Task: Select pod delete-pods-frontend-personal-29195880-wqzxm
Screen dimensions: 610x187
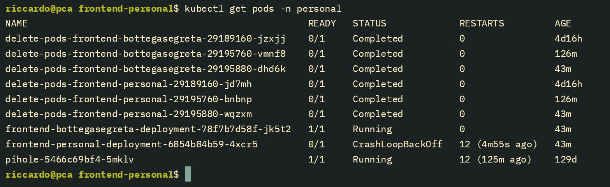Action: [x=129, y=114]
